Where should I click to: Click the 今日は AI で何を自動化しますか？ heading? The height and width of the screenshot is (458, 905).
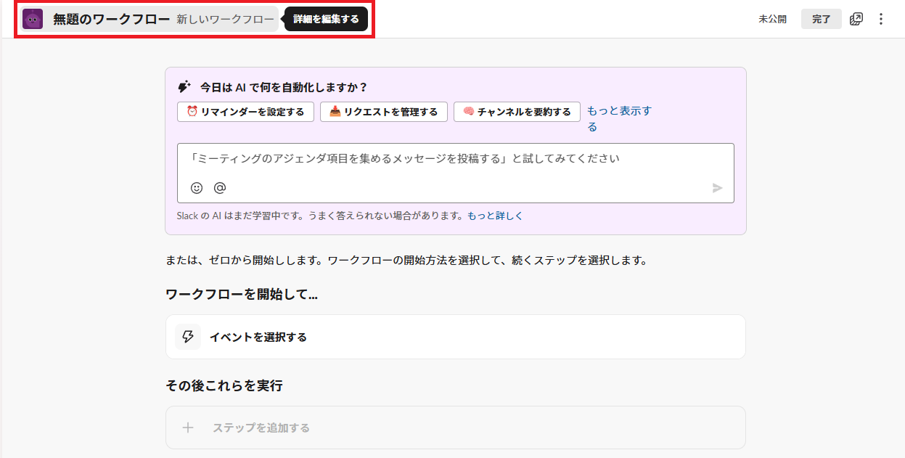(284, 87)
